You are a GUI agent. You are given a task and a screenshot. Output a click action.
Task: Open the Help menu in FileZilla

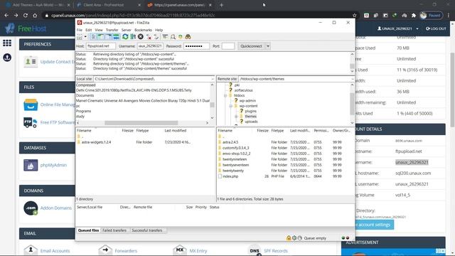pos(159,30)
